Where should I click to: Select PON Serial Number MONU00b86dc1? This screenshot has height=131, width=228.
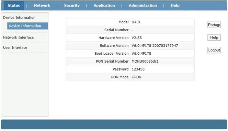tap(145, 62)
